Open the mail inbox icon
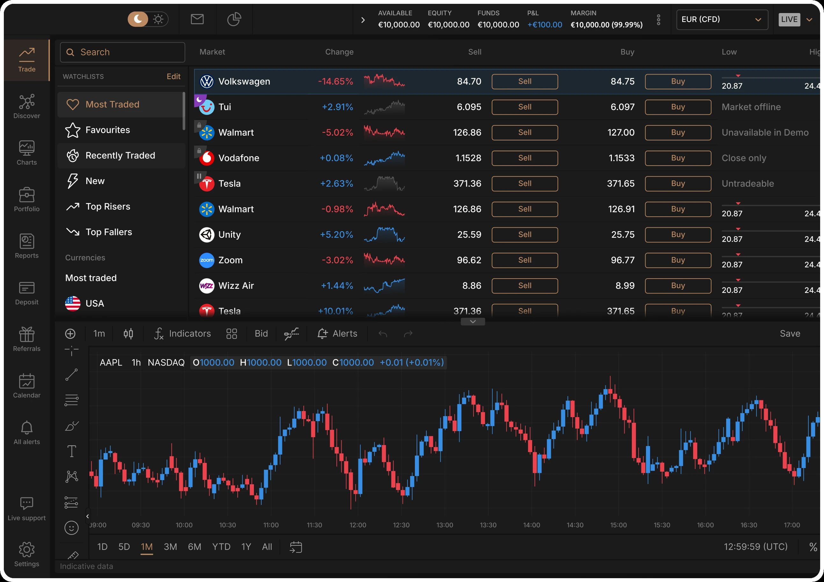 (197, 19)
